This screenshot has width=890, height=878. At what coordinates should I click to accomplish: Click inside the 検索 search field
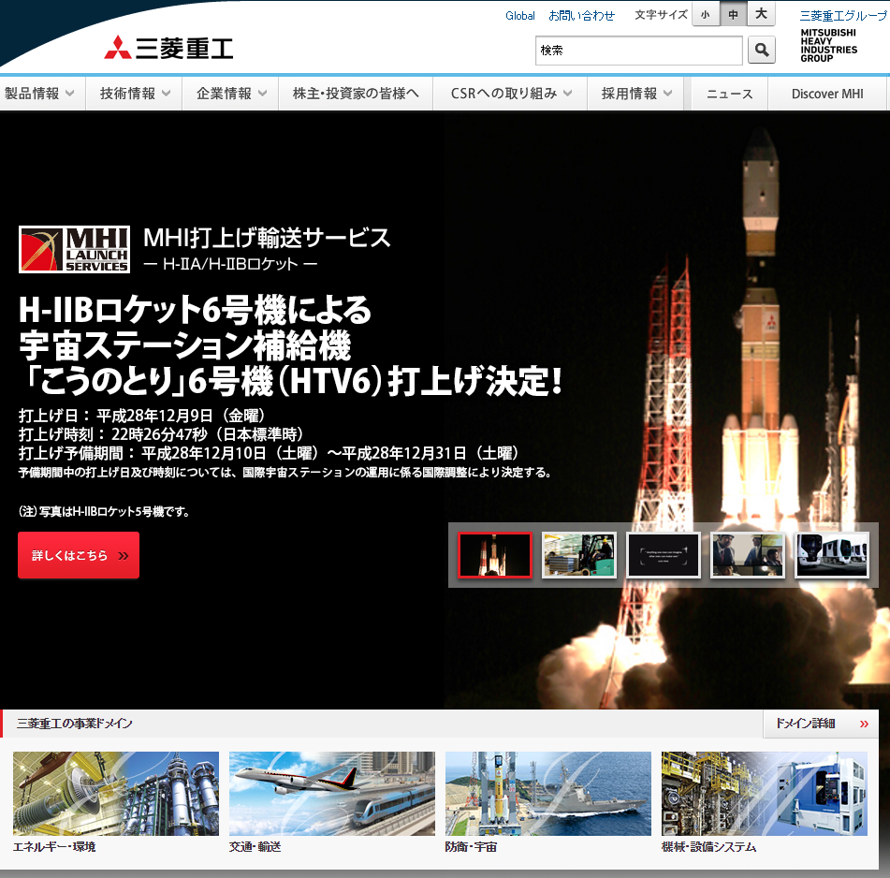click(638, 51)
